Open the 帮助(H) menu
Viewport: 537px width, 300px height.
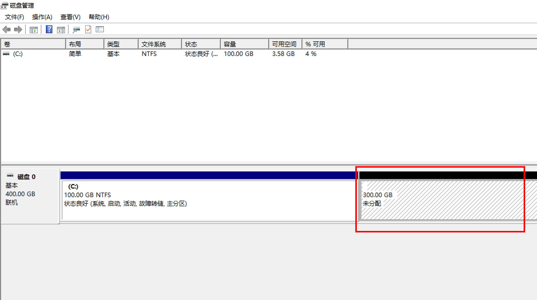[99, 17]
